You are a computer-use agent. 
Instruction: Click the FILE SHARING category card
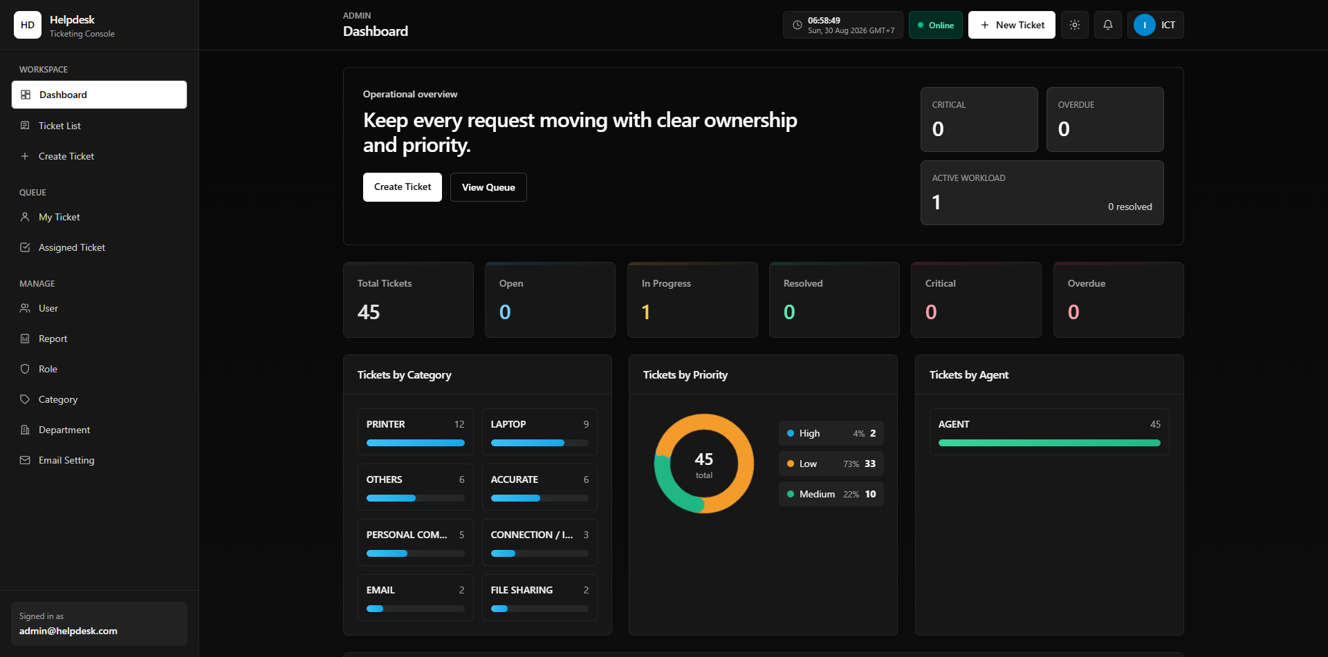coord(539,598)
